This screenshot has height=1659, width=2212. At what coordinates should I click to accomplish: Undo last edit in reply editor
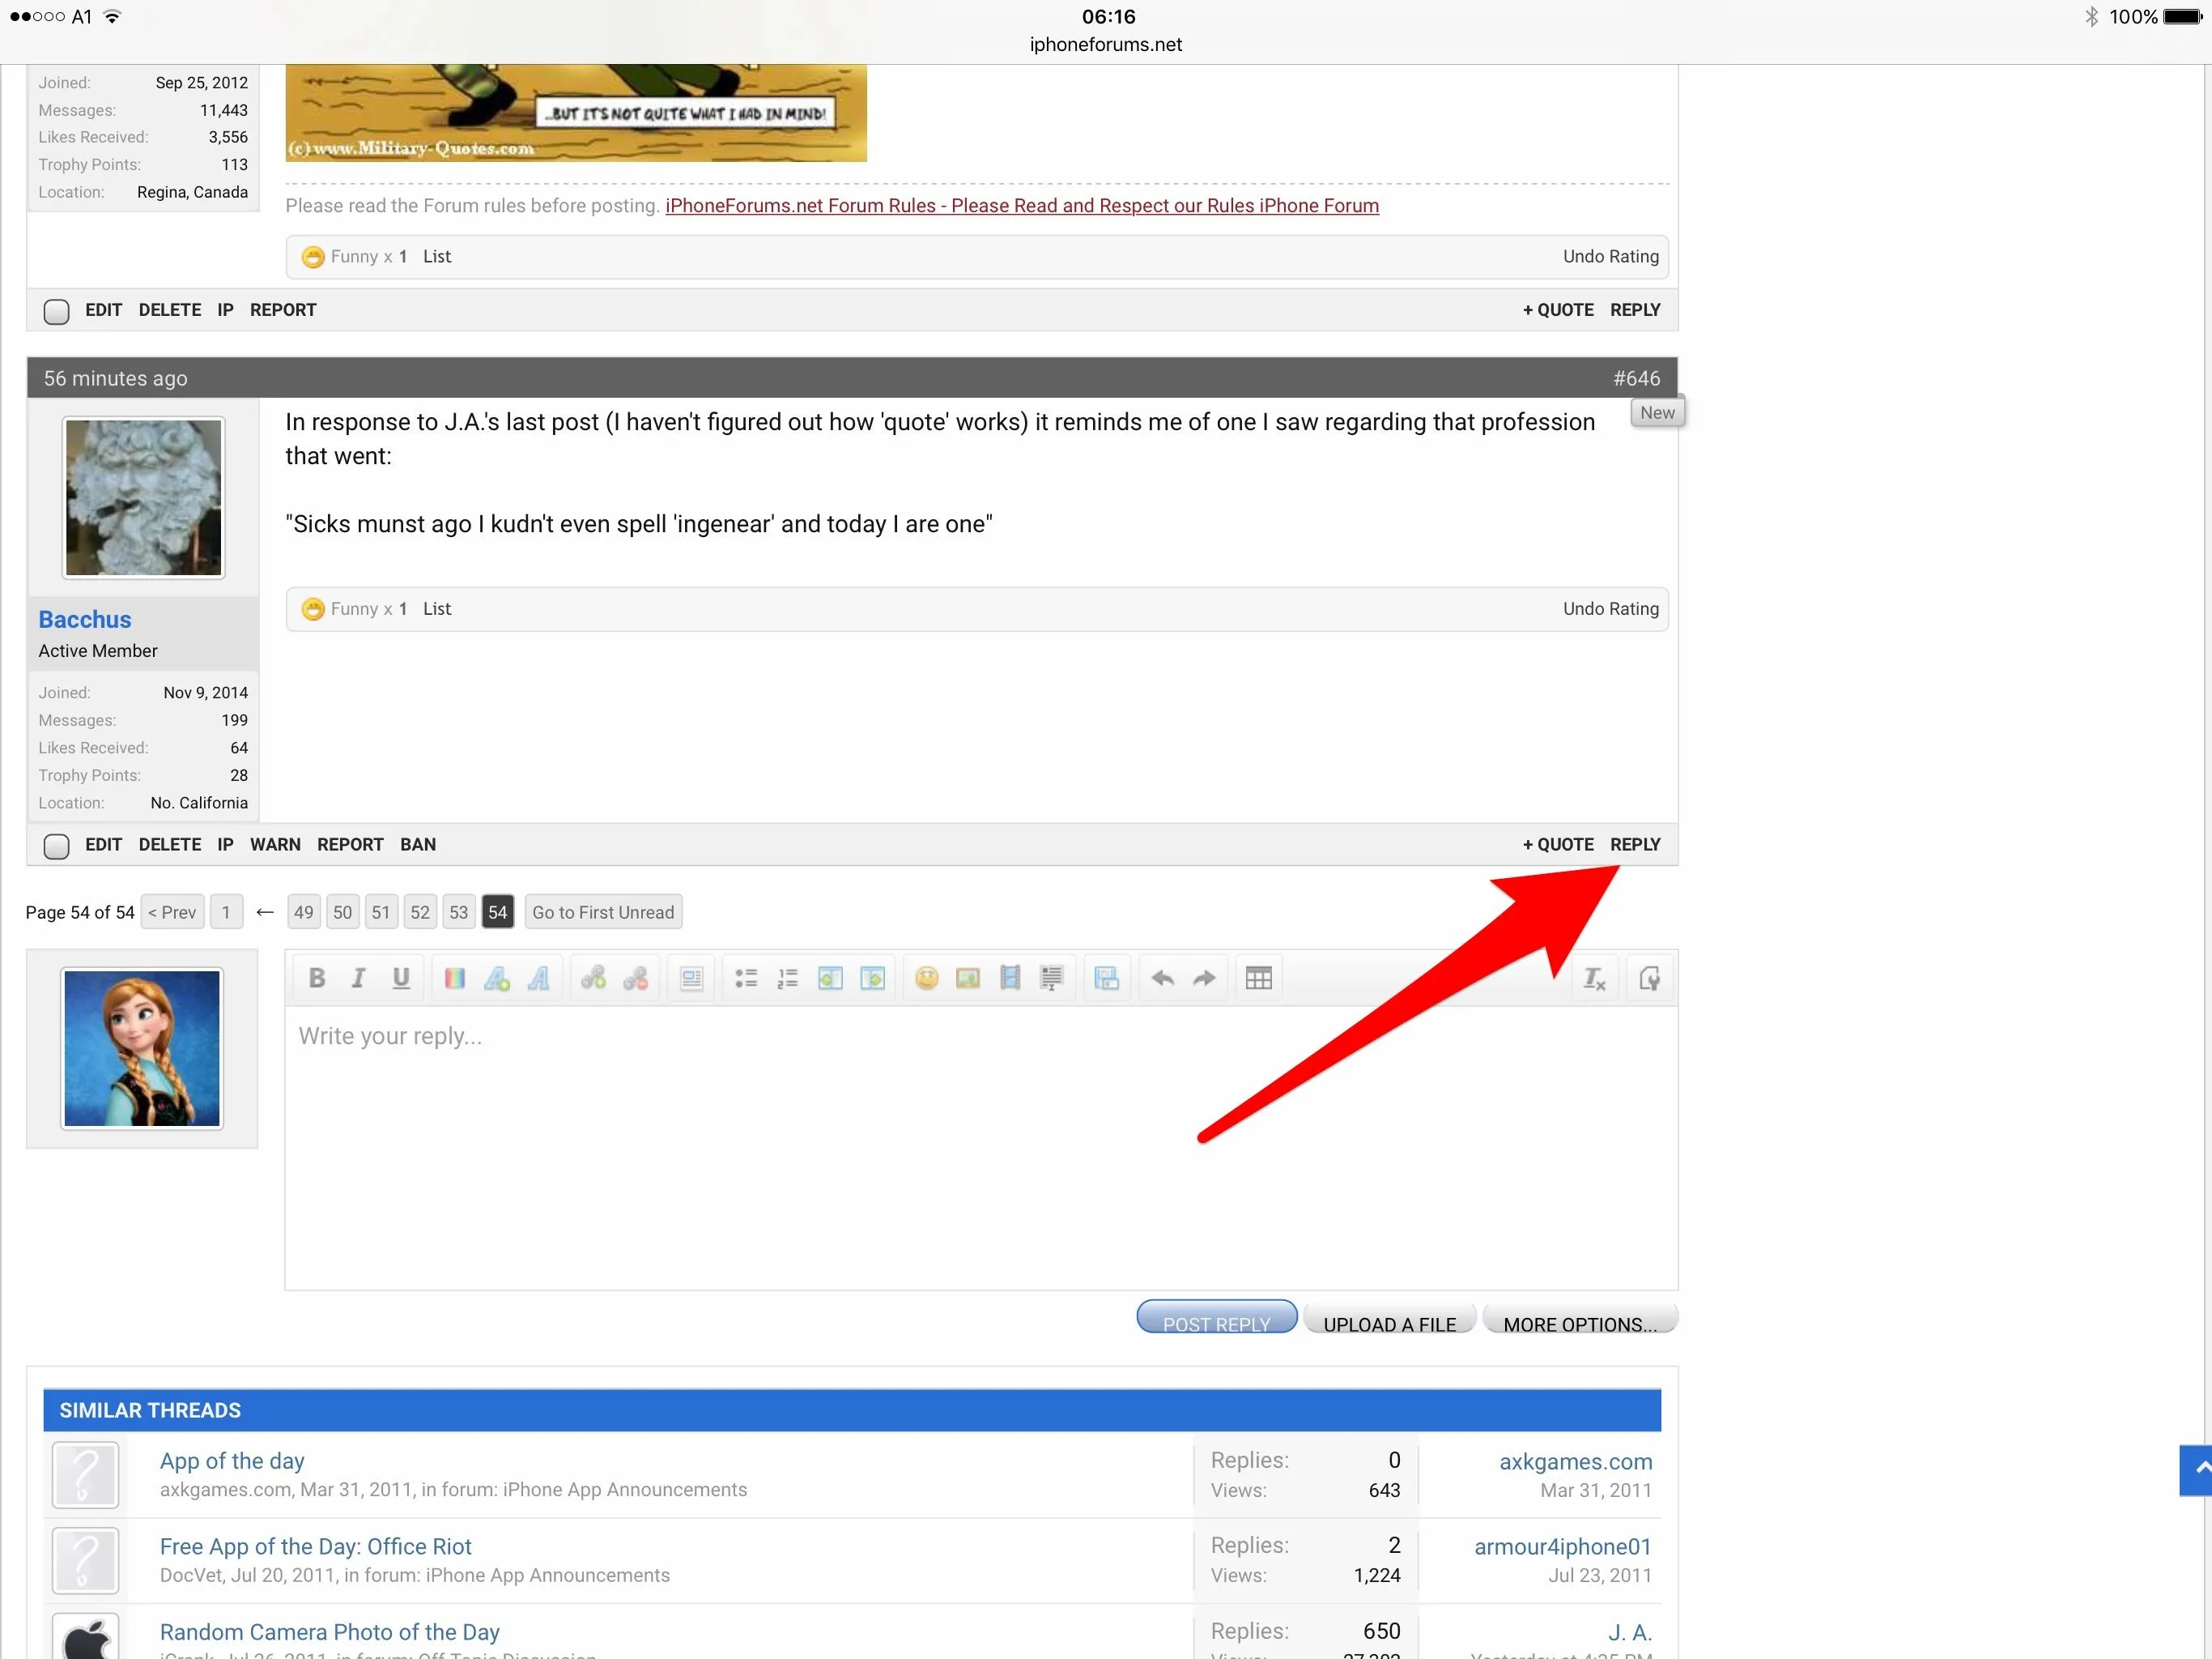click(1162, 978)
